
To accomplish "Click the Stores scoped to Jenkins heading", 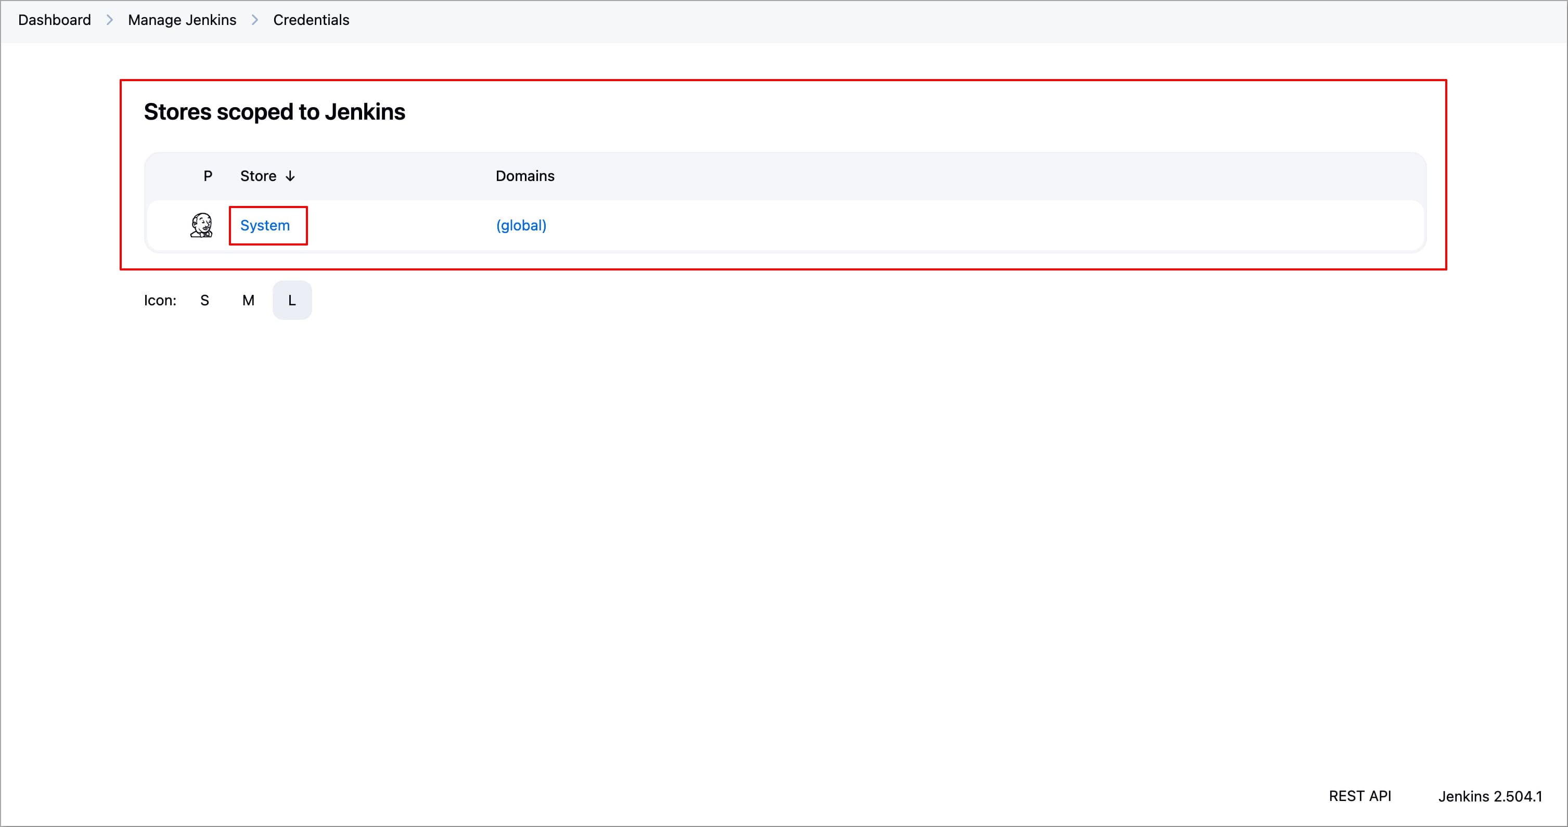I will [x=275, y=112].
